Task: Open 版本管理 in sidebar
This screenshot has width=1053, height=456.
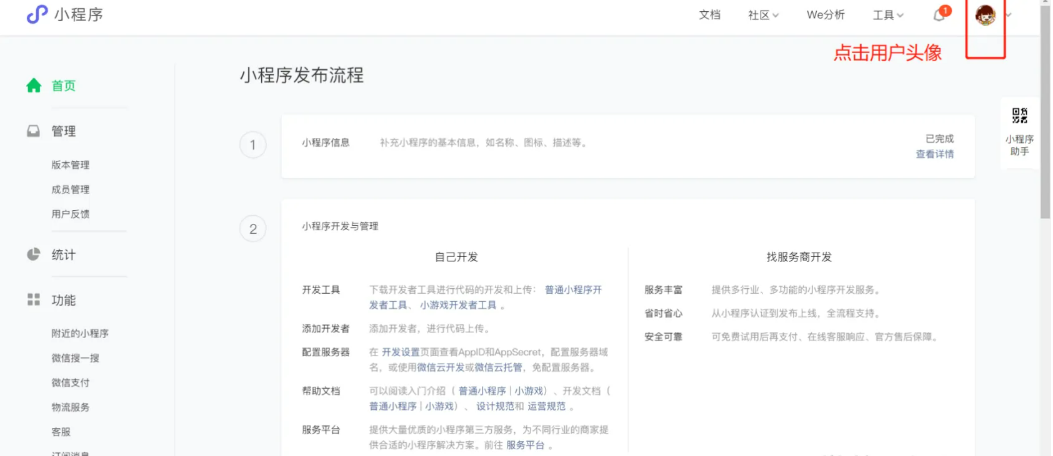Action: [x=70, y=165]
